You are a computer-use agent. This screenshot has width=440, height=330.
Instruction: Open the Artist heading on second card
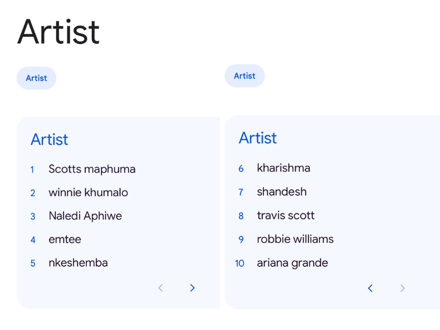coord(257,138)
